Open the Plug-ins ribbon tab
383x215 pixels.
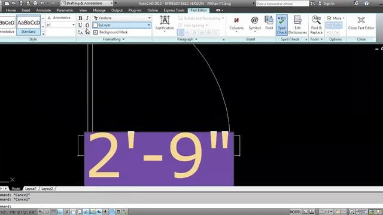click(135, 10)
